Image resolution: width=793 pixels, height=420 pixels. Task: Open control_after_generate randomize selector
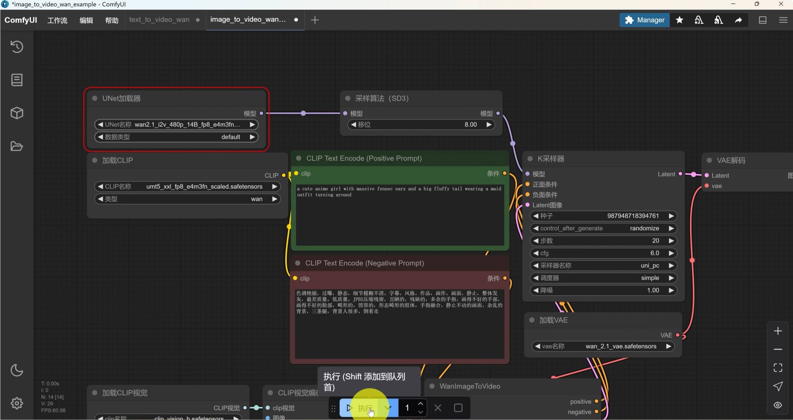tap(603, 228)
